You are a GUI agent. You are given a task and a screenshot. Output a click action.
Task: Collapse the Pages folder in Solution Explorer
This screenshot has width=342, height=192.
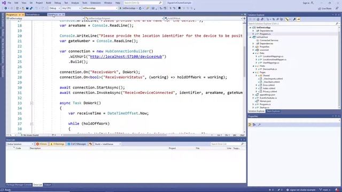tap(253, 73)
